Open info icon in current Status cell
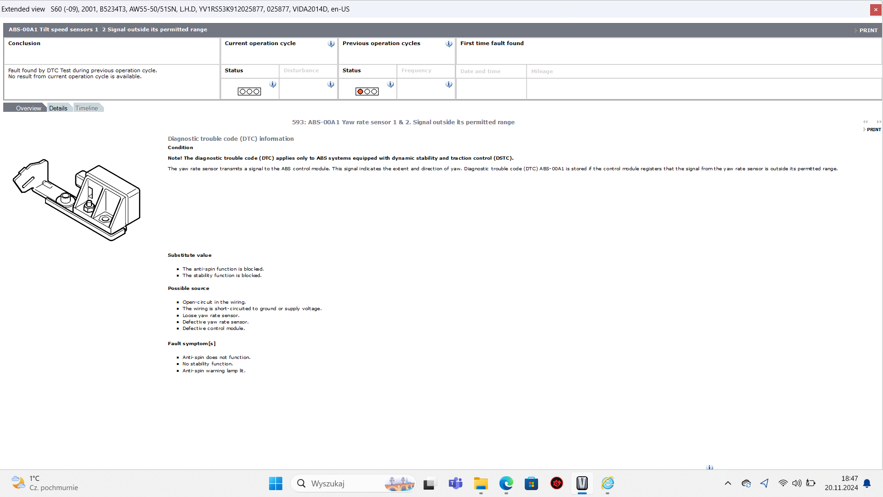 point(273,84)
